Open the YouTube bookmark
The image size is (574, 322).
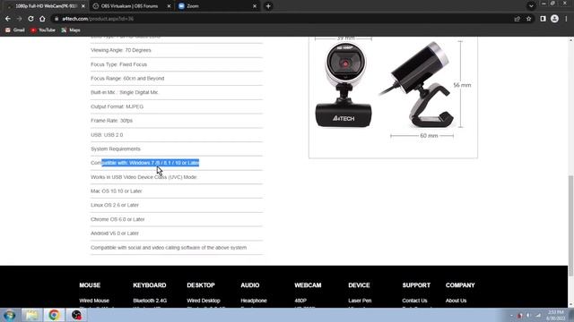pyautogui.click(x=43, y=30)
